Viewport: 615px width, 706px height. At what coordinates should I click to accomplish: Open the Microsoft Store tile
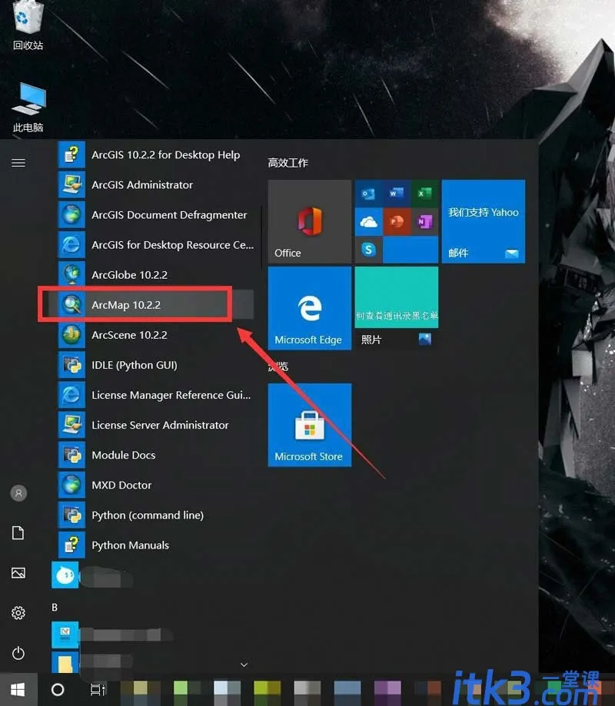pyautogui.click(x=310, y=425)
